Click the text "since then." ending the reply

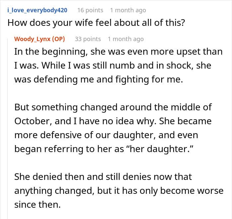pyautogui.click(x=37, y=205)
